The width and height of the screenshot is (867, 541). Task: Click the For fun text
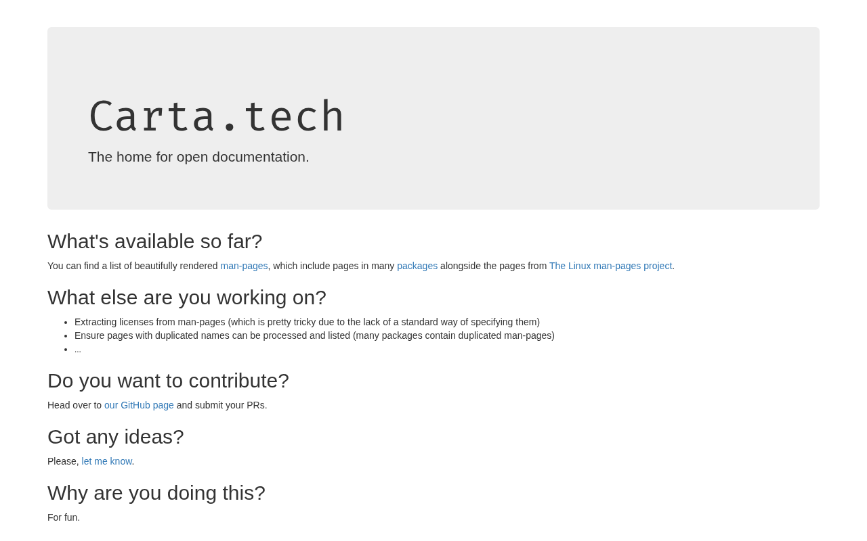(64, 517)
